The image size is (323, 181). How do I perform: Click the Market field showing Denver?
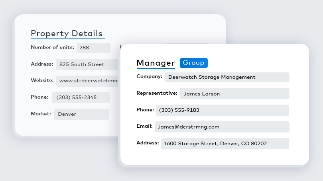pos(81,114)
